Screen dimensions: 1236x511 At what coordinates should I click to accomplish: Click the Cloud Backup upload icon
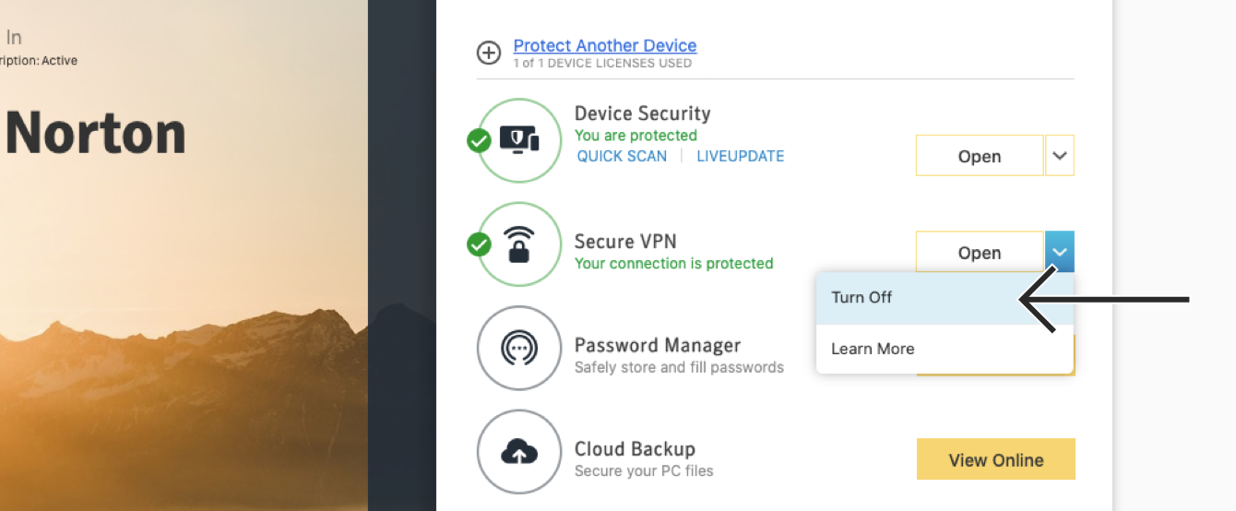[519, 452]
